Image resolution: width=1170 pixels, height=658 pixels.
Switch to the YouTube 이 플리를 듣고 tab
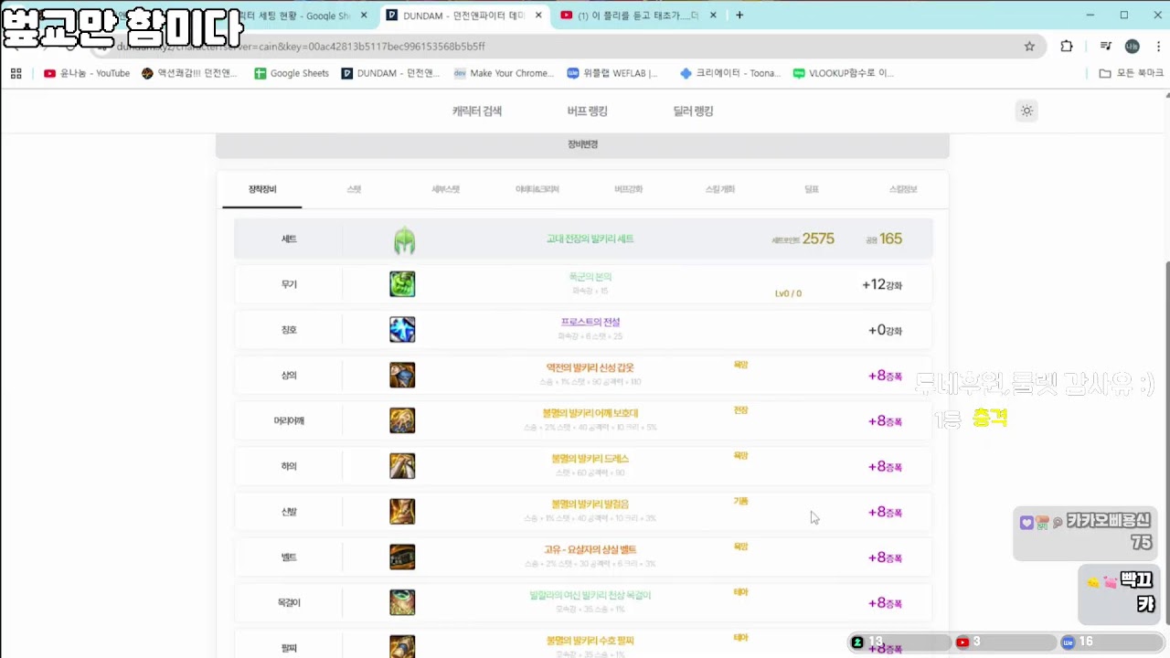636,16
